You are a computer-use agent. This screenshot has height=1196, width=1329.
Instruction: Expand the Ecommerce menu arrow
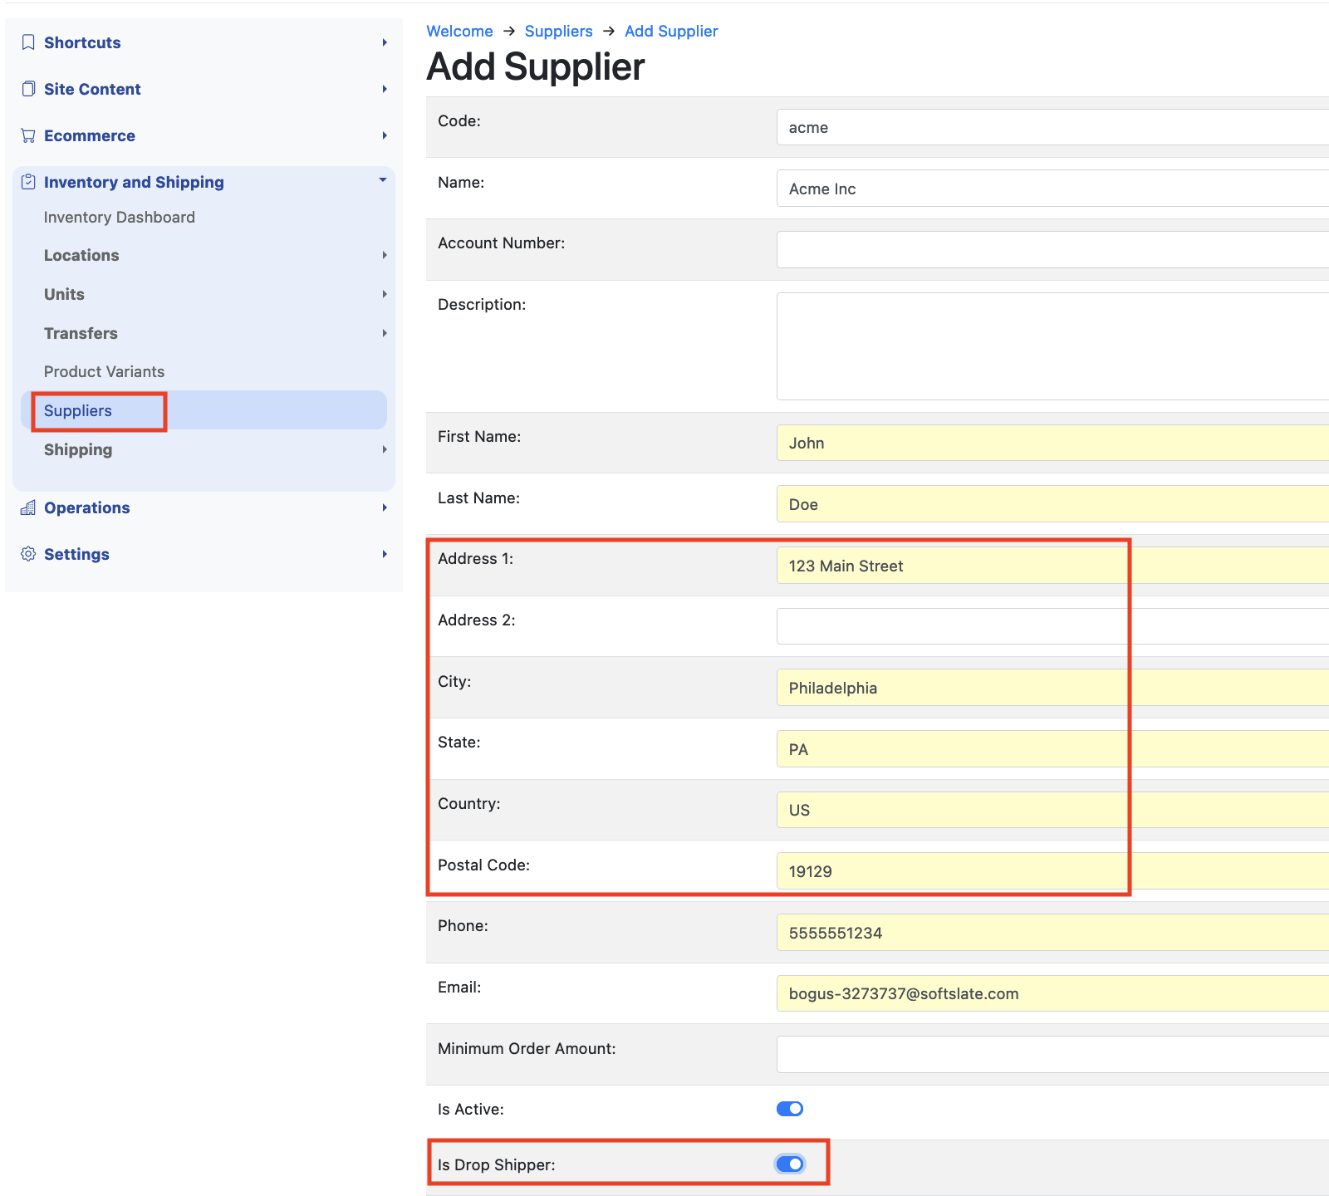point(385,135)
